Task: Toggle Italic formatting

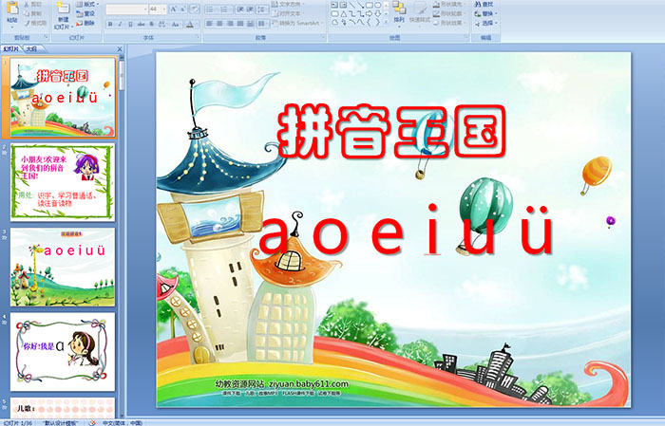Action: click(x=120, y=24)
